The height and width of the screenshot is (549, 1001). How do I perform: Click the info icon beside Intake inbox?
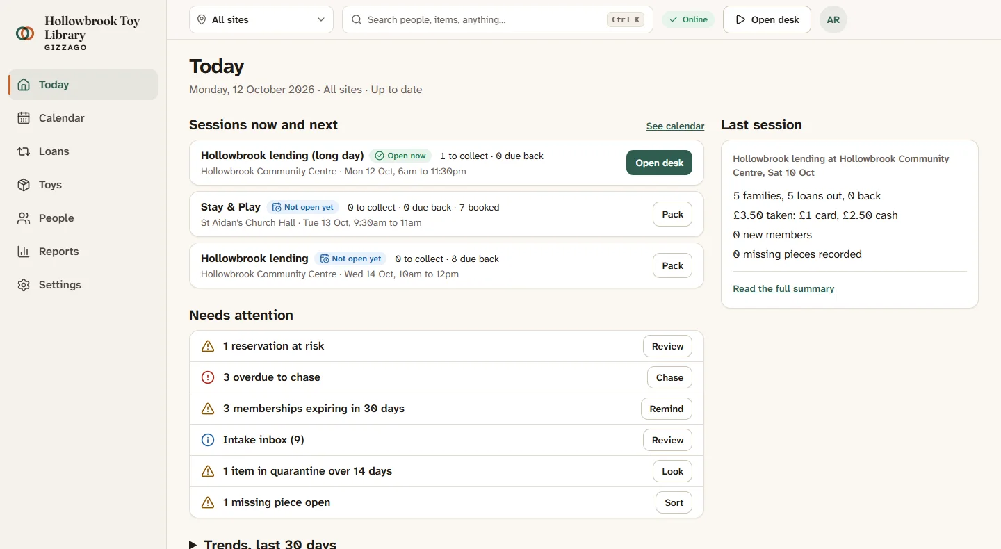click(208, 440)
